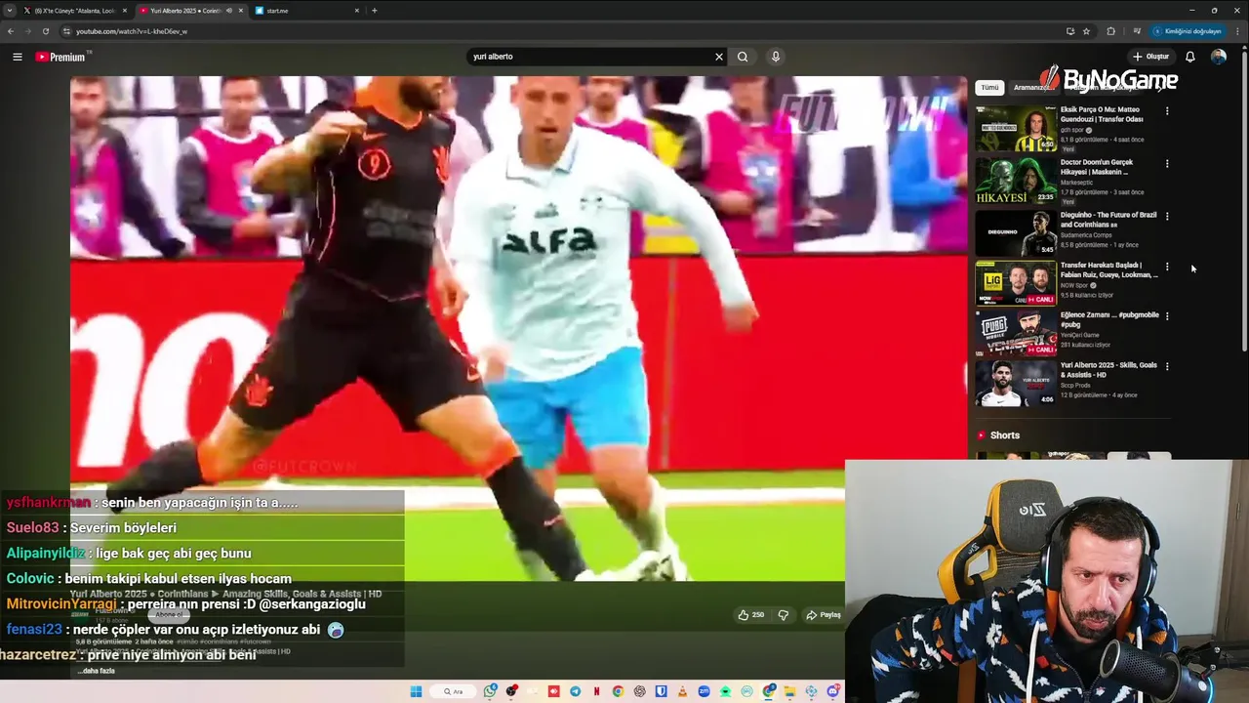Open options for Eksik Parça O Mu video
Screen dimensions: 1249x703
point(1167,111)
